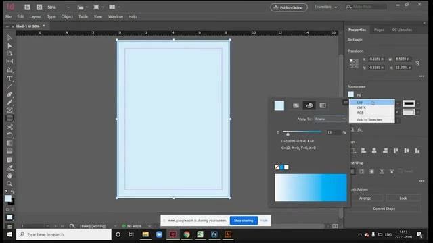This screenshot has height=243, width=433.
Task: Open Apply To Frame dropdown
Action: [x=330, y=119]
